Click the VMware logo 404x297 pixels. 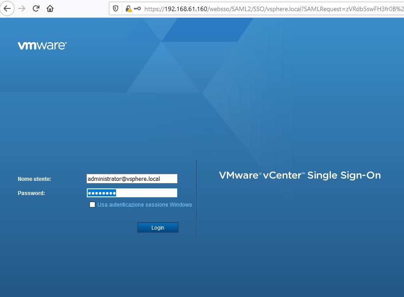tap(42, 45)
